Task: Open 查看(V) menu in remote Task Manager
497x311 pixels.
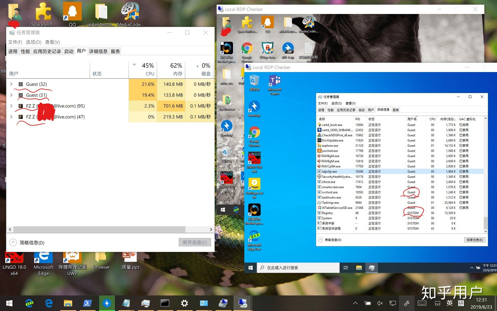Action: 350,103
